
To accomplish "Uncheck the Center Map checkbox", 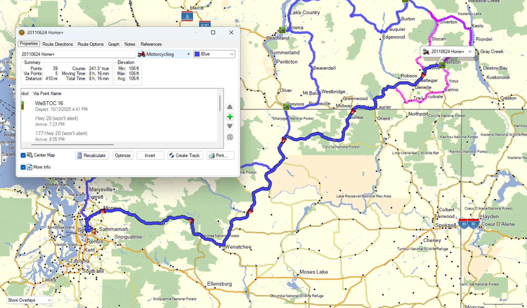I will click(x=23, y=155).
